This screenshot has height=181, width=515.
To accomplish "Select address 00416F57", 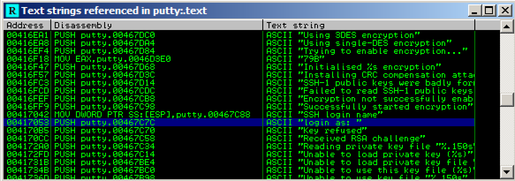I will tap(27, 75).
